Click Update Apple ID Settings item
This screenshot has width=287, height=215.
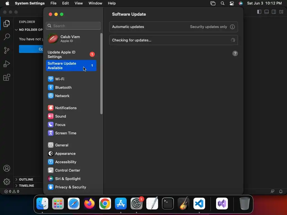click(71, 54)
